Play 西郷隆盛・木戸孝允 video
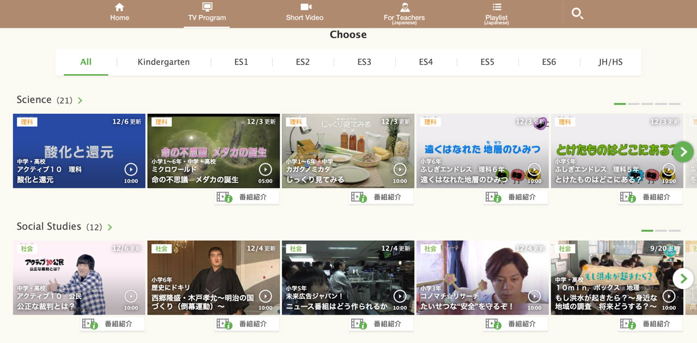The width and height of the screenshot is (697, 343). [265, 296]
